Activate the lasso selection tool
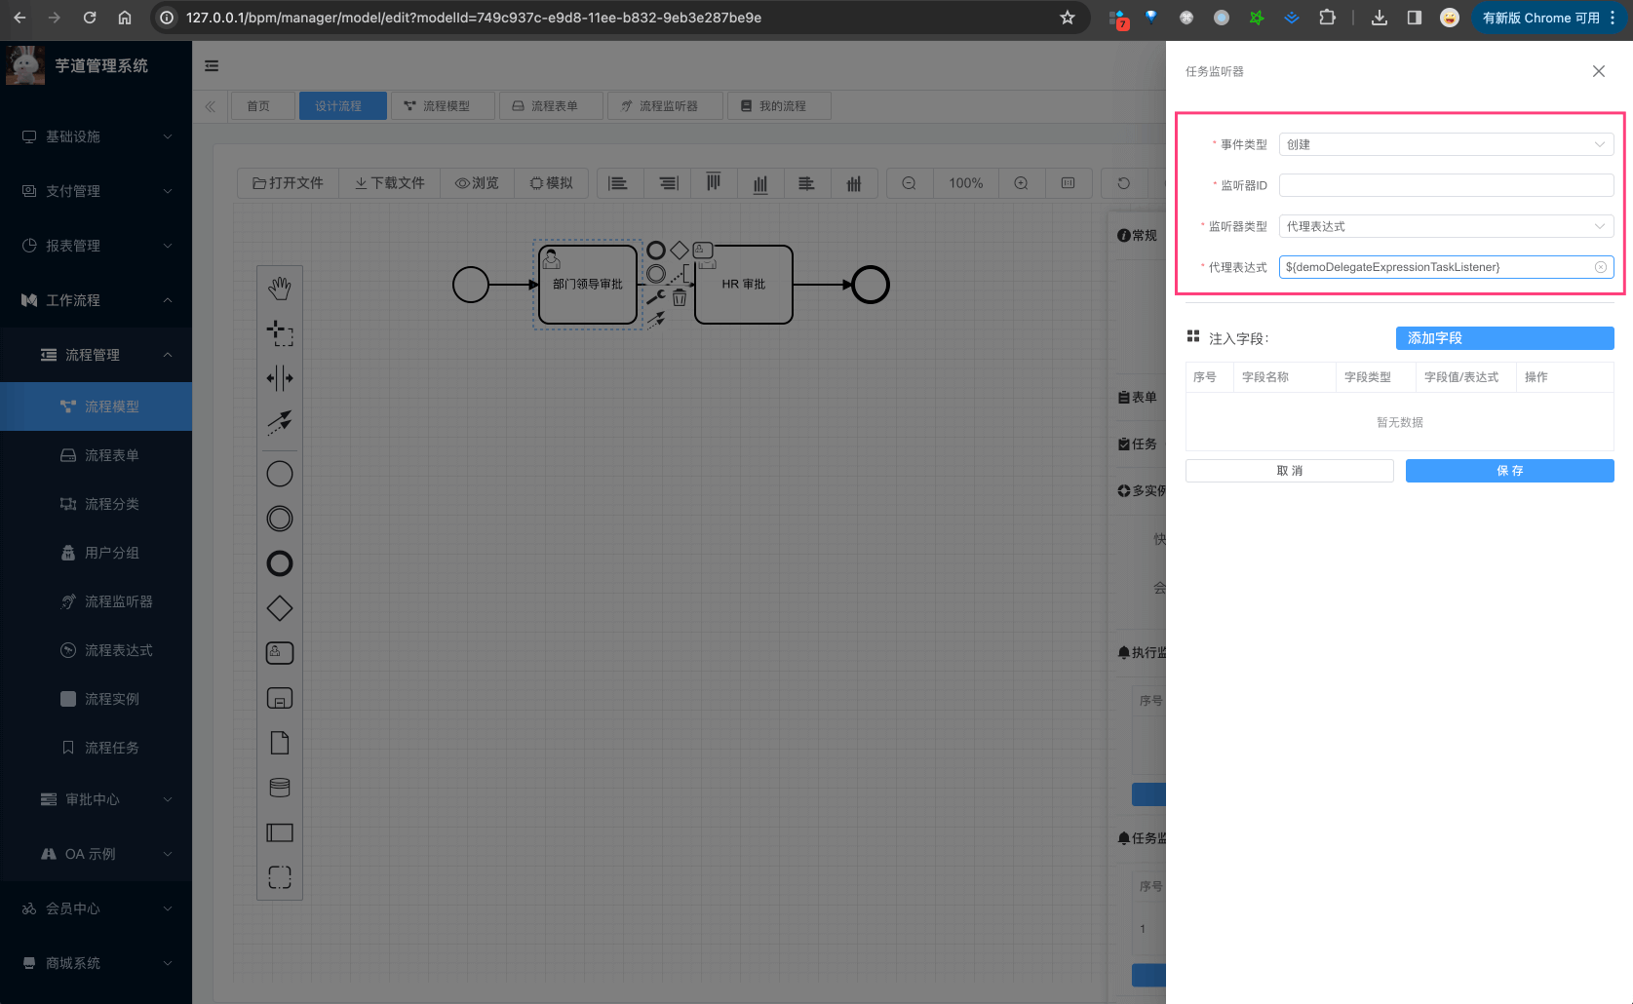Screen dimensions: 1633x1004 pos(280,333)
